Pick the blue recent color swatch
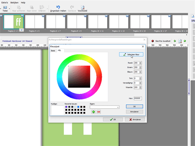Image resolution: width=195 pixels, height=146 pixels. click(78, 107)
